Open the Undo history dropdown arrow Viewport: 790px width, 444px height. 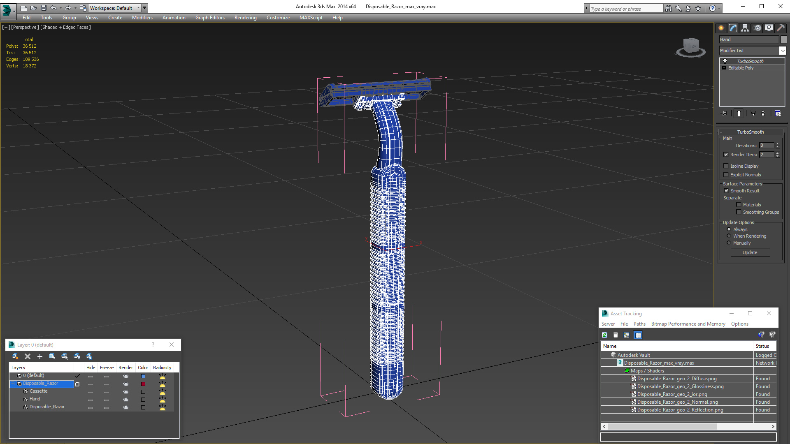60,8
